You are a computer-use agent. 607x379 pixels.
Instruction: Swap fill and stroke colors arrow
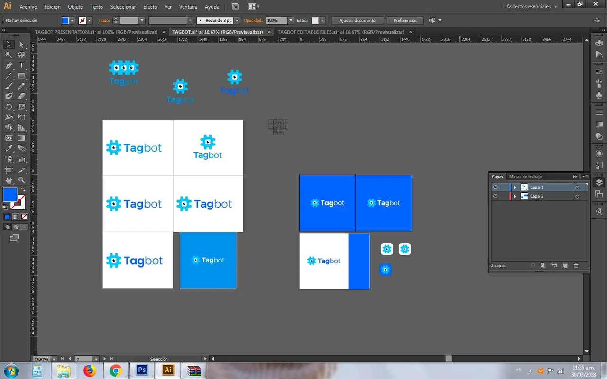pos(23,189)
